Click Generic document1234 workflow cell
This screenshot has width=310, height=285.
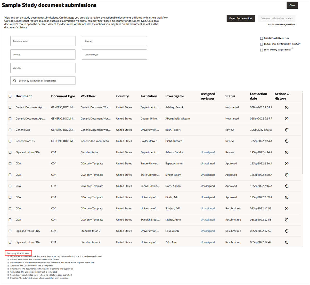click(x=95, y=141)
